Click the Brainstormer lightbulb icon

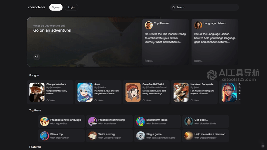click(141, 121)
